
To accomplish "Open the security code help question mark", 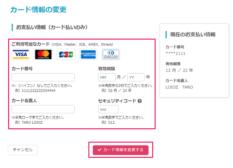I will 140,101.
